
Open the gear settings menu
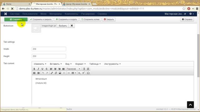[192, 14]
